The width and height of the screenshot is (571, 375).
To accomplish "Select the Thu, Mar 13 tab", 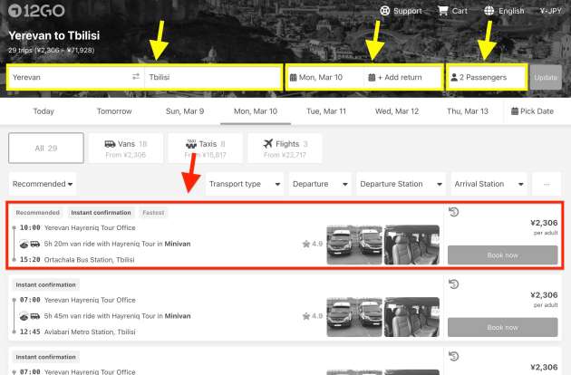I will (x=468, y=111).
